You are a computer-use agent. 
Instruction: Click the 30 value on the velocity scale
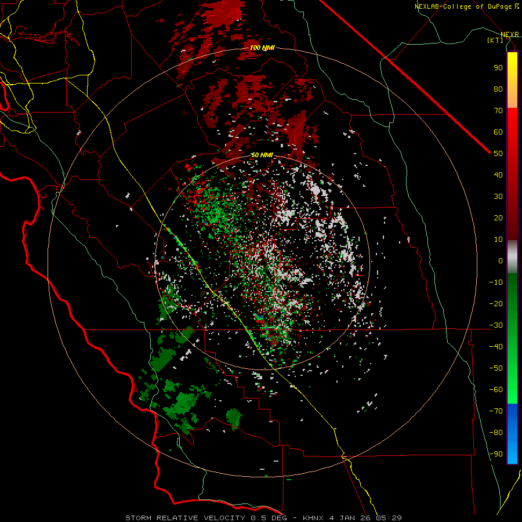498,197
